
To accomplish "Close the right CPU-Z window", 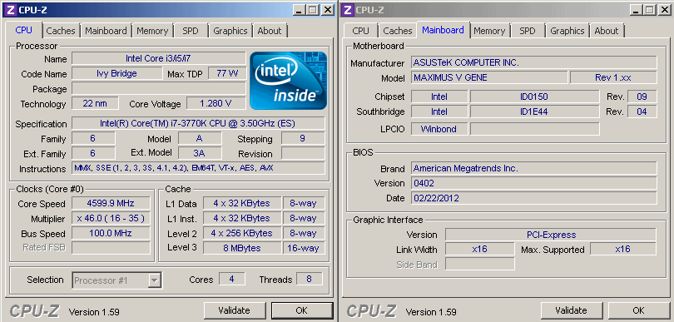I will (665, 10).
